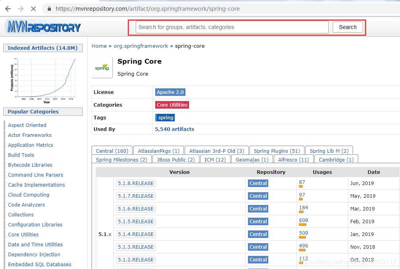Image resolution: width=400 pixels, height=269 pixels.
Task: Switch to JBoss Public (2) tab
Action: pos(176,160)
